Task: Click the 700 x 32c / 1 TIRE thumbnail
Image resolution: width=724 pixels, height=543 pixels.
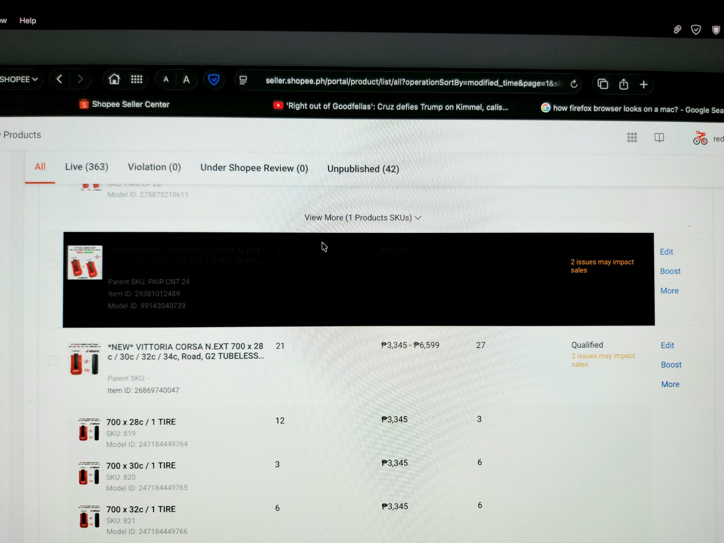Action: tap(89, 517)
